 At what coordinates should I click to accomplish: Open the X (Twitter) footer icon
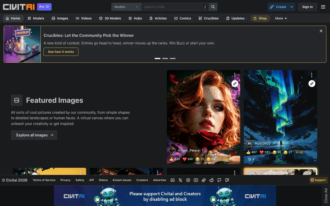click(x=180, y=180)
